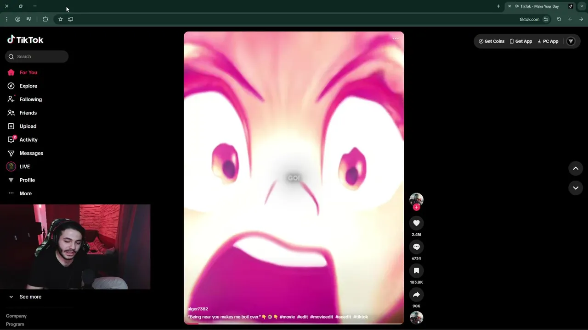
Task: Open the Program footer link
Action: [15, 324]
